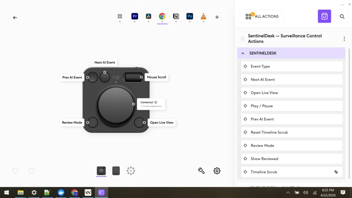Image resolution: width=352 pixels, height=198 pixels.
Task: Choose Prev AI Event in action list
Action: [x=291, y=119]
